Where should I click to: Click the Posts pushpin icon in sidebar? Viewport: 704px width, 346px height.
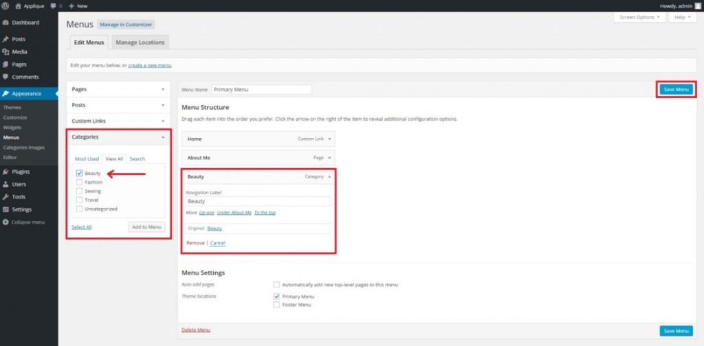(5, 39)
